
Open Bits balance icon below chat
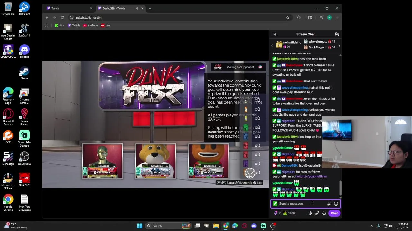click(277, 213)
